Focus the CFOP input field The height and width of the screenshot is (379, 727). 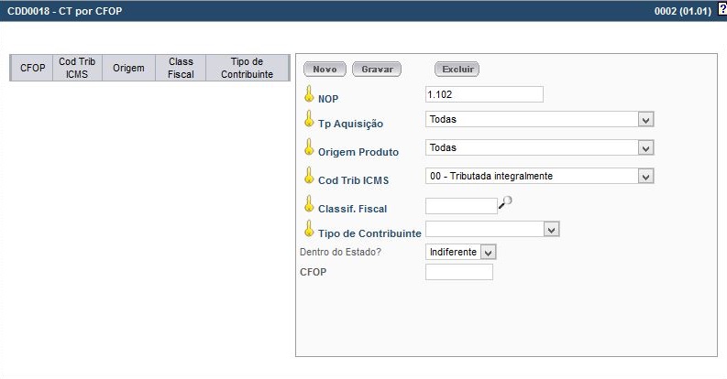pyautogui.click(x=459, y=272)
